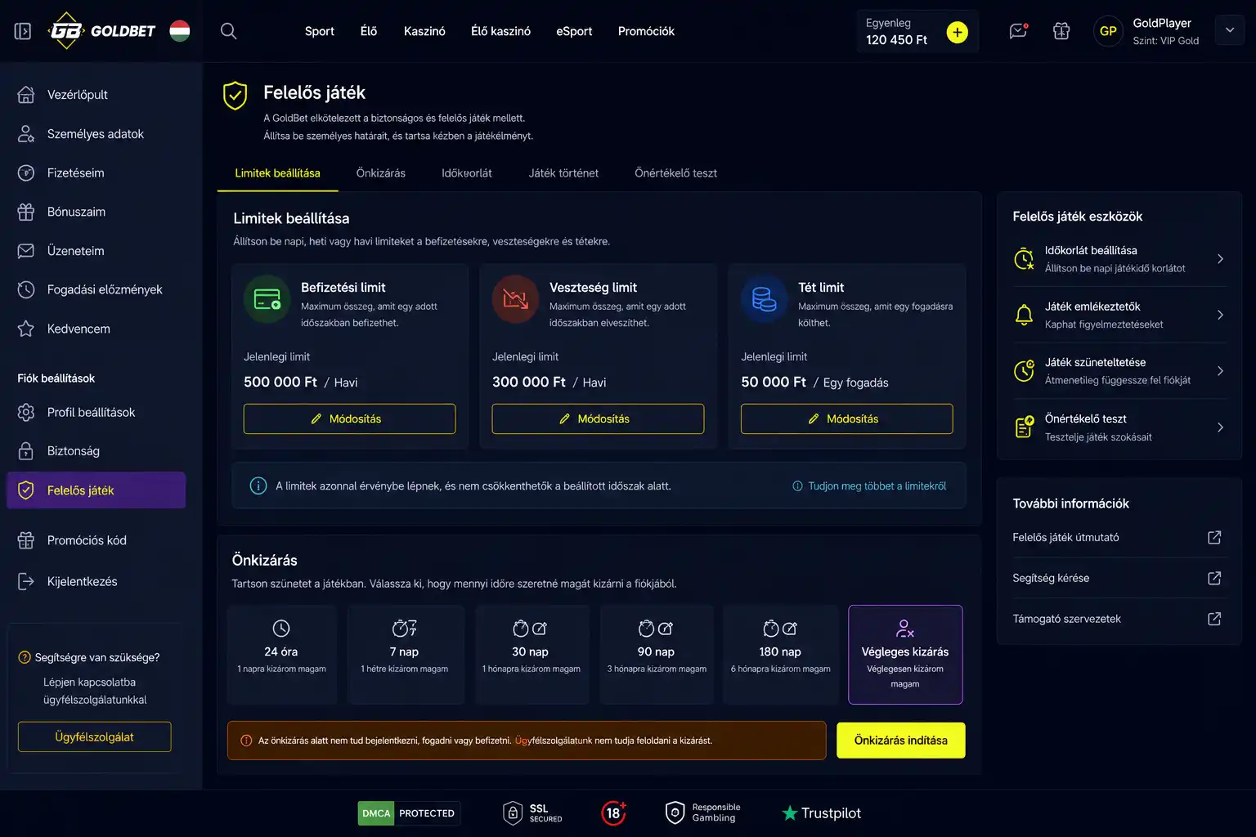The image size is (1256, 837).
Task: Open Profil beállítások
Action: coord(96,412)
